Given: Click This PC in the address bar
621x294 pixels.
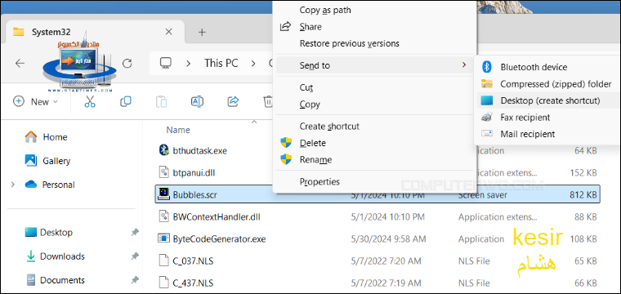Looking at the screenshot, I should click(x=221, y=64).
